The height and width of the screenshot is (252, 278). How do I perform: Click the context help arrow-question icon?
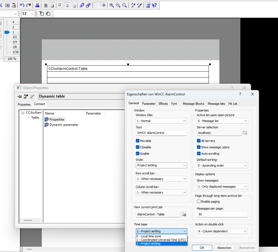pyautogui.click(x=155, y=5)
